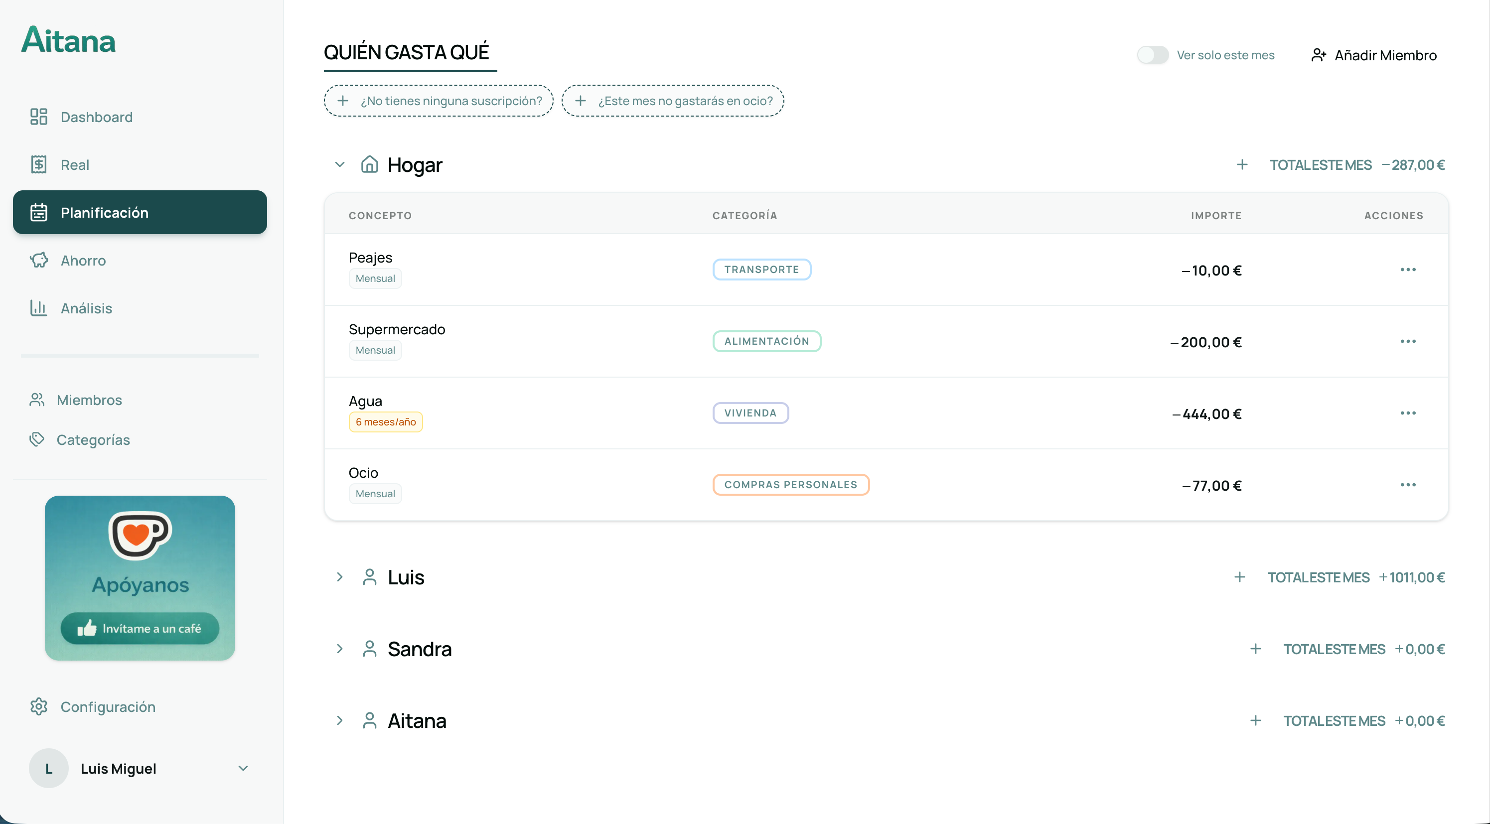Open the Ahorro section in the sidebar

click(83, 261)
